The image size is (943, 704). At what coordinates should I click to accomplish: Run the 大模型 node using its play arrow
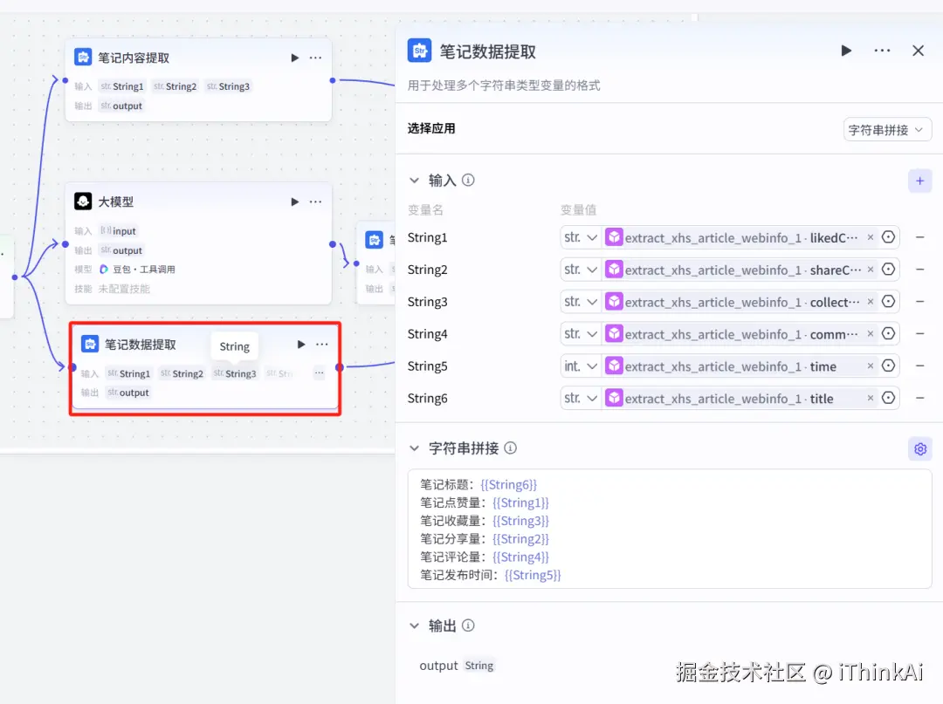294,202
